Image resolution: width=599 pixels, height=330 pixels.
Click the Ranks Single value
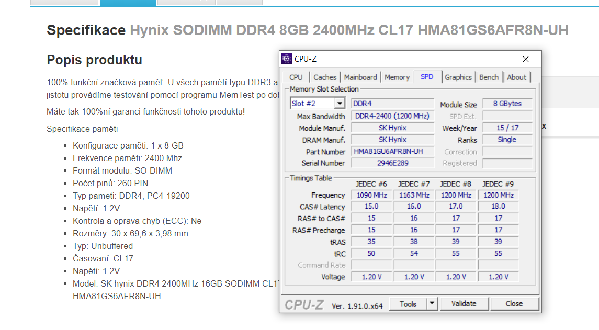point(507,140)
